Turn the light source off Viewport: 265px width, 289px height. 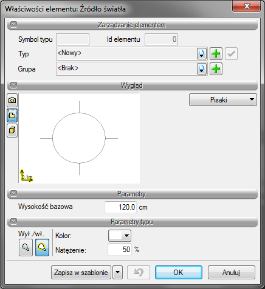click(26, 248)
